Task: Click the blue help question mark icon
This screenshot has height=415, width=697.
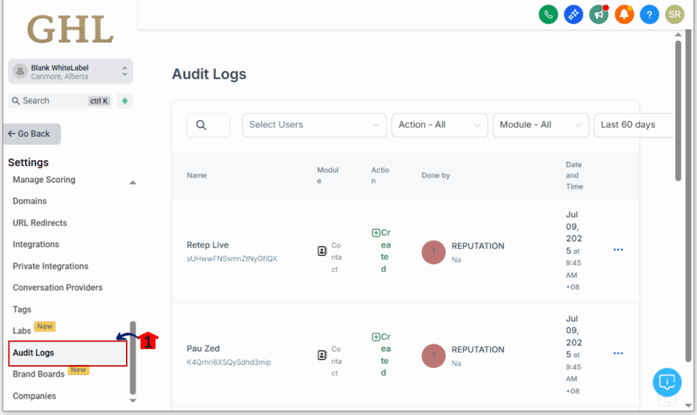Action: (x=649, y=14)
